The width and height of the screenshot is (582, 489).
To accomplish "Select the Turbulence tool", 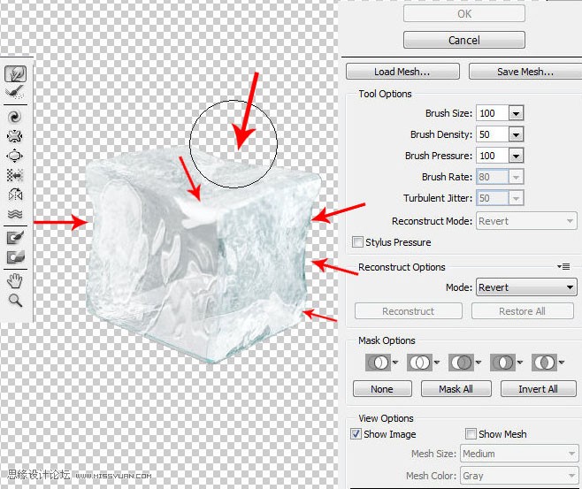I will click(x=15, y=214).
